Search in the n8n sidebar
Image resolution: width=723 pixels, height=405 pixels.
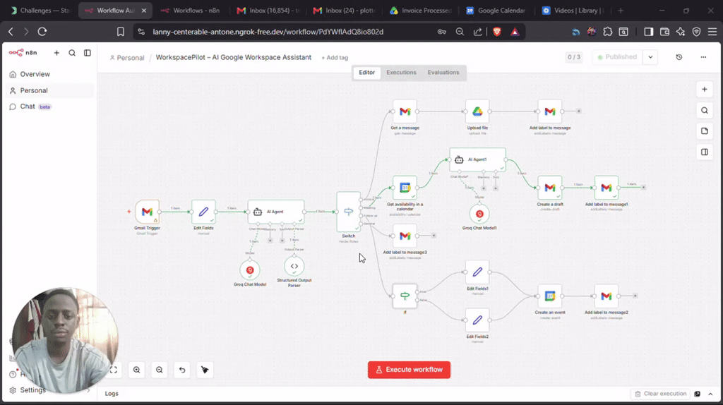[x=72, y=53]
